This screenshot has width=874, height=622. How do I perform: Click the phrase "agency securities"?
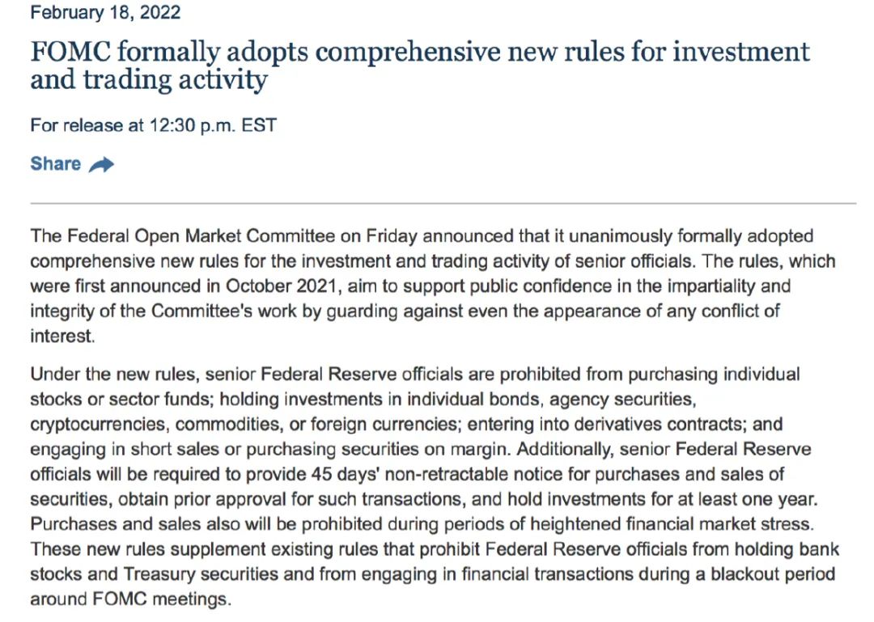click(x=630, y=400)
